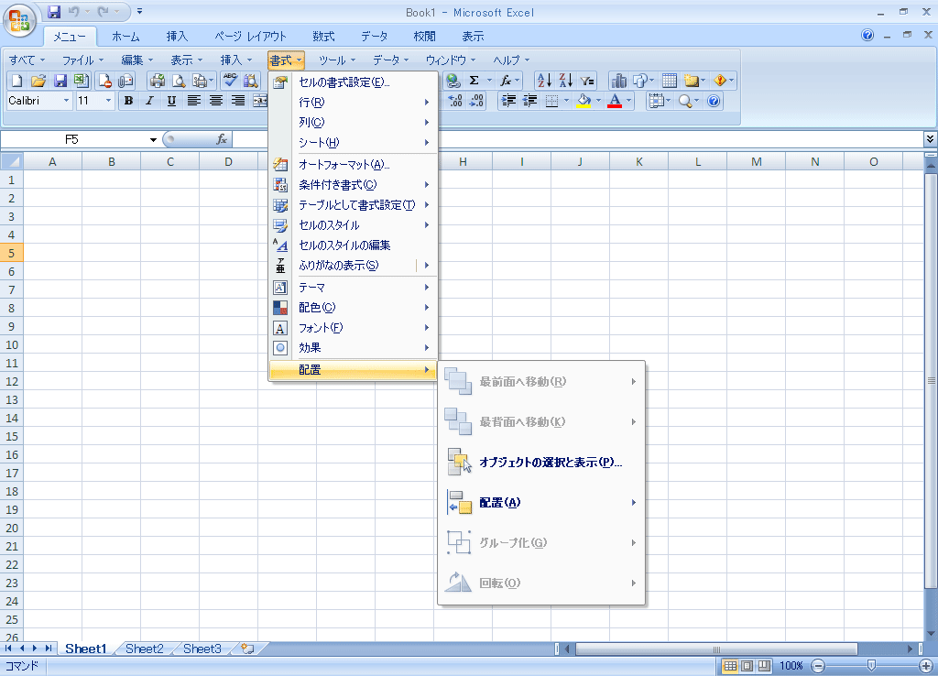Toggle Underline formatting
Viewport: 938px width, 676px height.
point(171,101)
